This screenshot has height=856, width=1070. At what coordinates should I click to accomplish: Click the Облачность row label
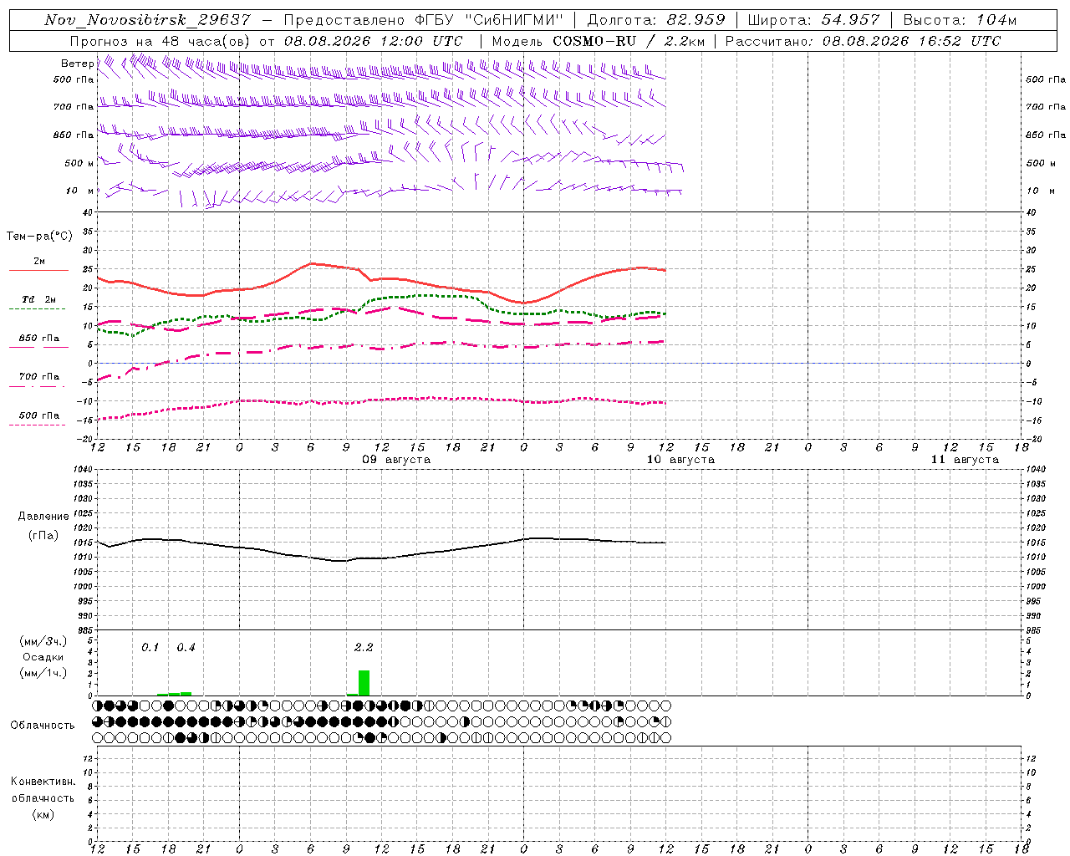click(43, 725)
